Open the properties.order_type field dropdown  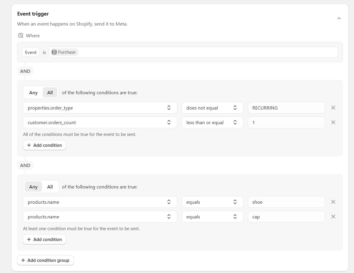pos(100,108)
